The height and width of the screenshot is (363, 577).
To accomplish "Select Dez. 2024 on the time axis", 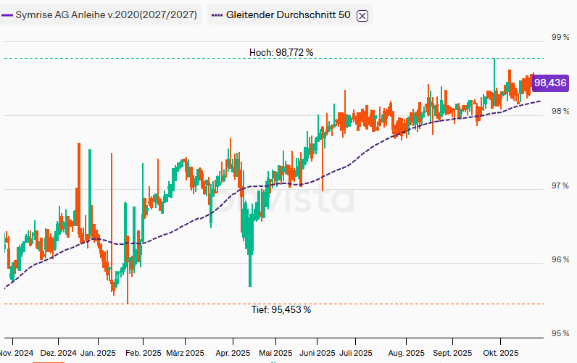I will [x=58, y=353].
